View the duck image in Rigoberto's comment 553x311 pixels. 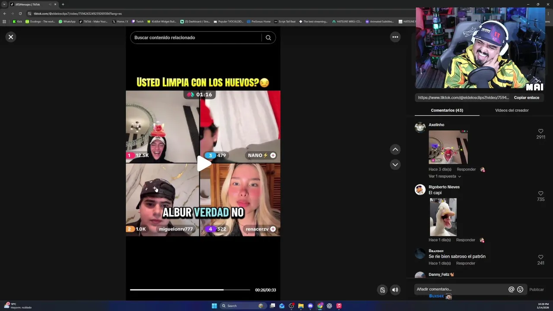tap(443, 217)
